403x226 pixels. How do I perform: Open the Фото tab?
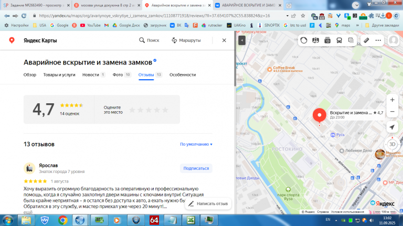point(122,75)
